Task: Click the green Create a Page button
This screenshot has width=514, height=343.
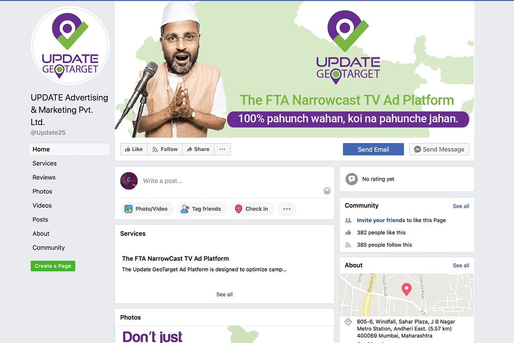Action: tap(53, 266)
